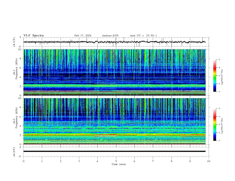Click the "7" minute tick on time axis

point(153,161)
